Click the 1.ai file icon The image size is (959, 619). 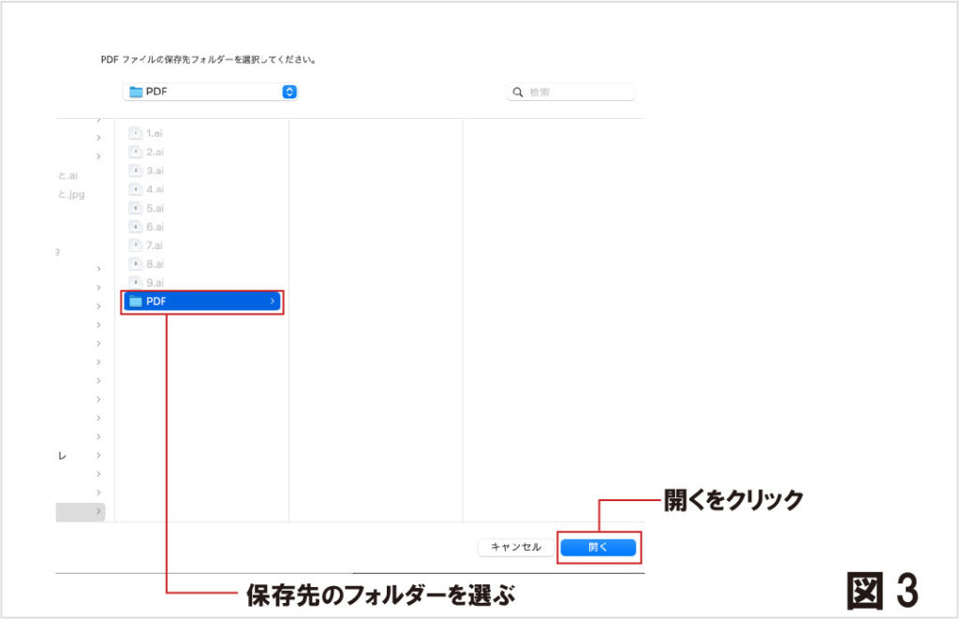point(135,133)
